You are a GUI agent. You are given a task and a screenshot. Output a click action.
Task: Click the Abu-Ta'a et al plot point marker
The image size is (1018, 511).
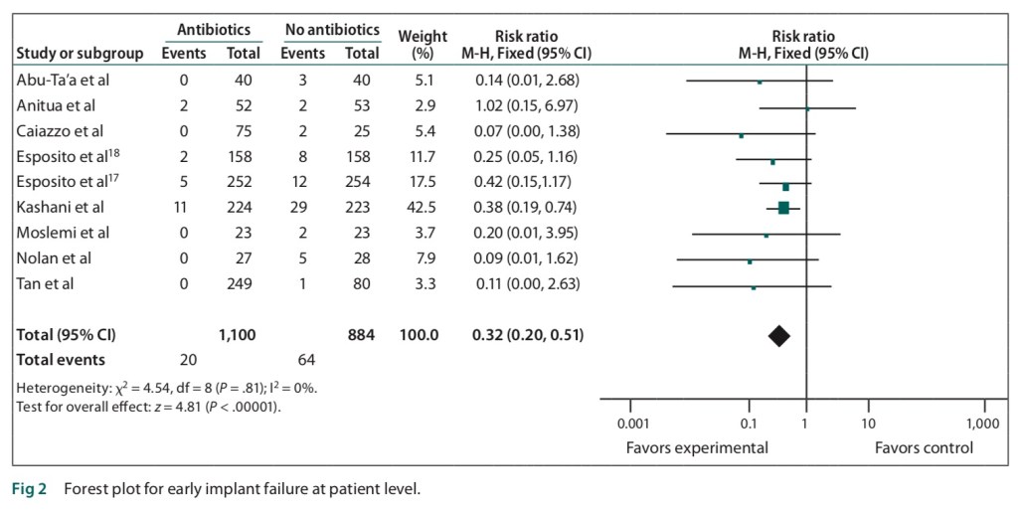click(x=760, y=83)
